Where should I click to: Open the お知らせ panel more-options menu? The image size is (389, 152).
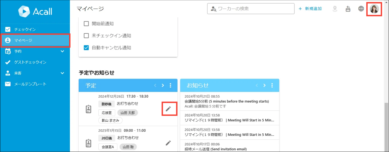[272, 85]
